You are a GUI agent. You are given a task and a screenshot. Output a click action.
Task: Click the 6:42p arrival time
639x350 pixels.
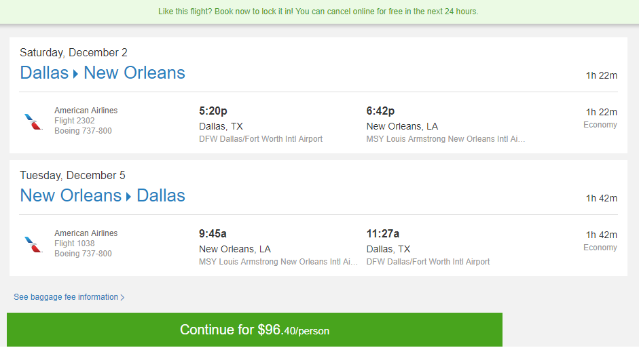point(380,111)
